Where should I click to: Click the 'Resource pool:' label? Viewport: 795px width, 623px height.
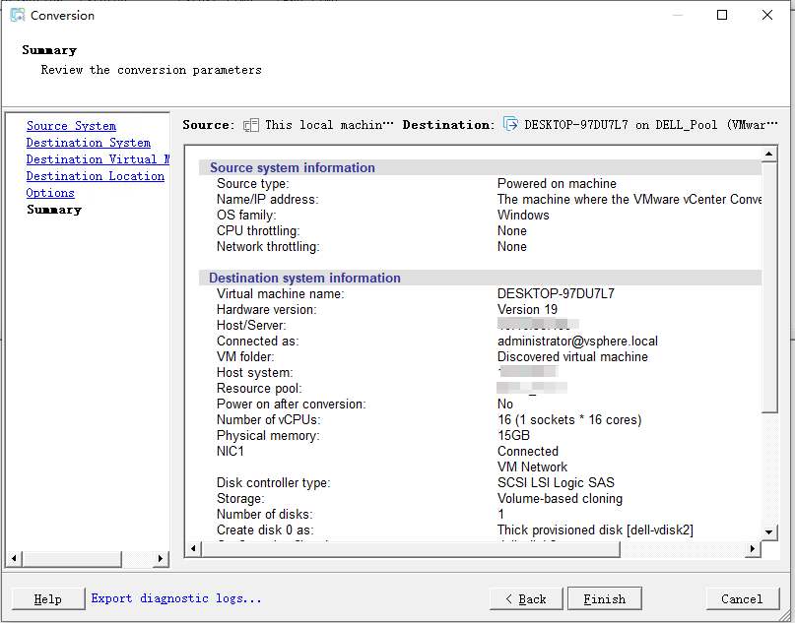[x=259, y=388]
